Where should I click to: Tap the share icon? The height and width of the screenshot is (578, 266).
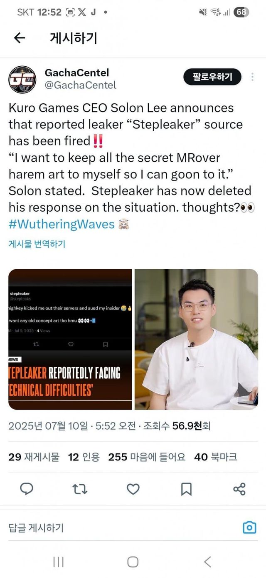tap(239, 489)
